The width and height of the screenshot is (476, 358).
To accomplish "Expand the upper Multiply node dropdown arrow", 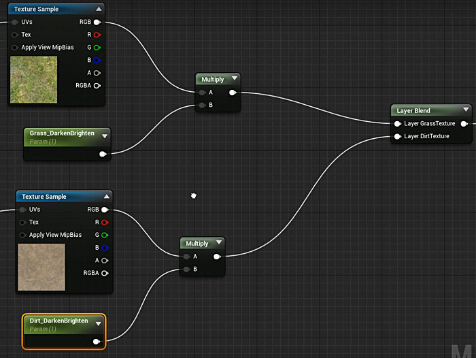I will [234, 80].
